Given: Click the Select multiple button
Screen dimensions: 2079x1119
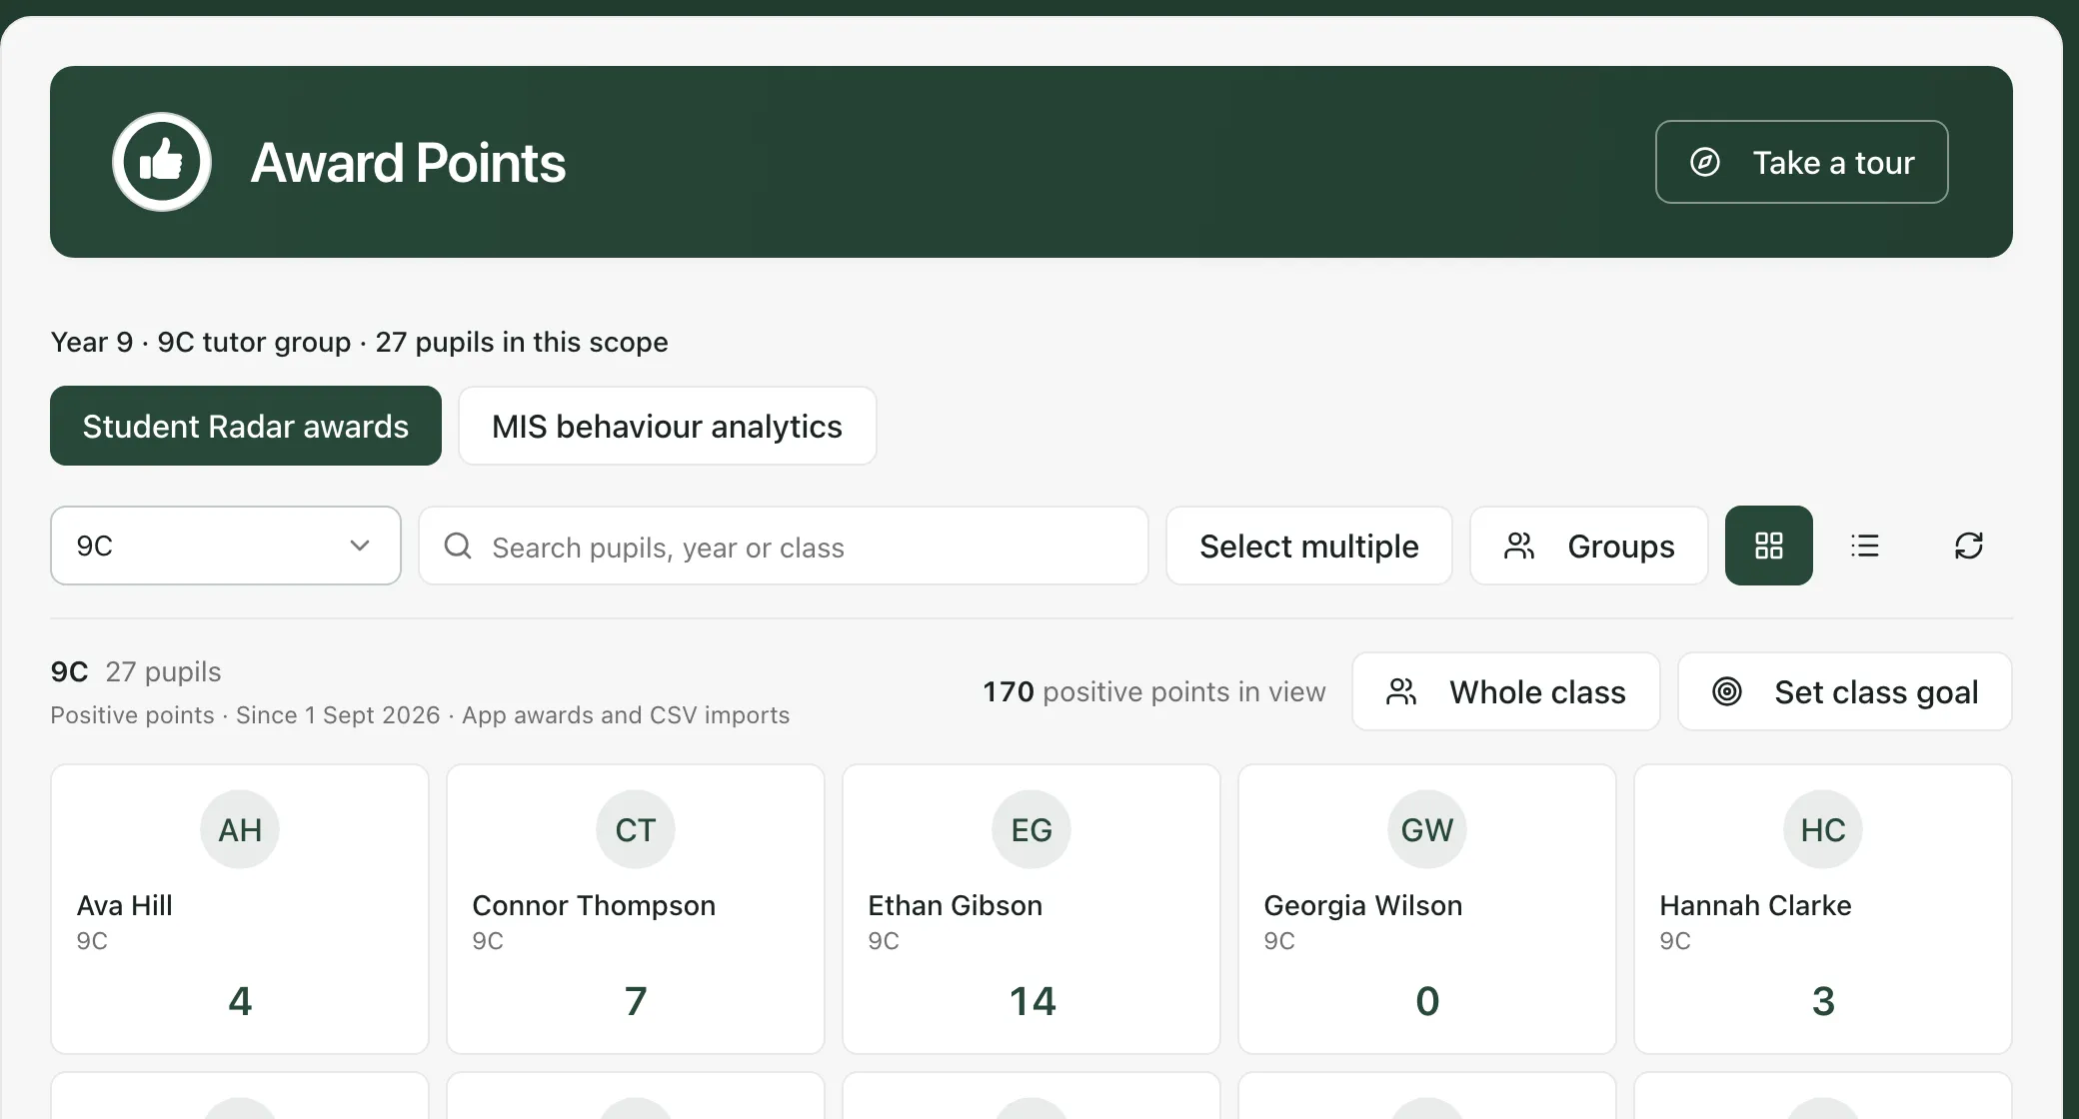Looking at the screenshot, I should pos(1309,546).
